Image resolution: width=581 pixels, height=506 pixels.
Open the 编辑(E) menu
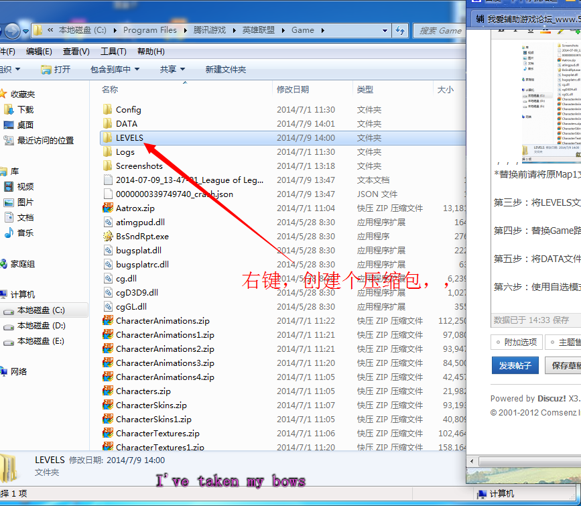click(39, 52)
